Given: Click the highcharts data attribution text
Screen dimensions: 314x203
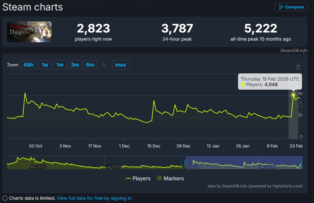Looking at the screenshot, I should [255, 186].
